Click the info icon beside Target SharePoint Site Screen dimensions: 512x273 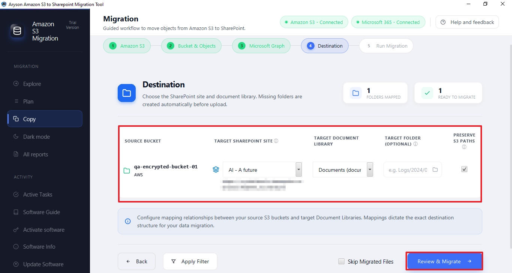276,141
